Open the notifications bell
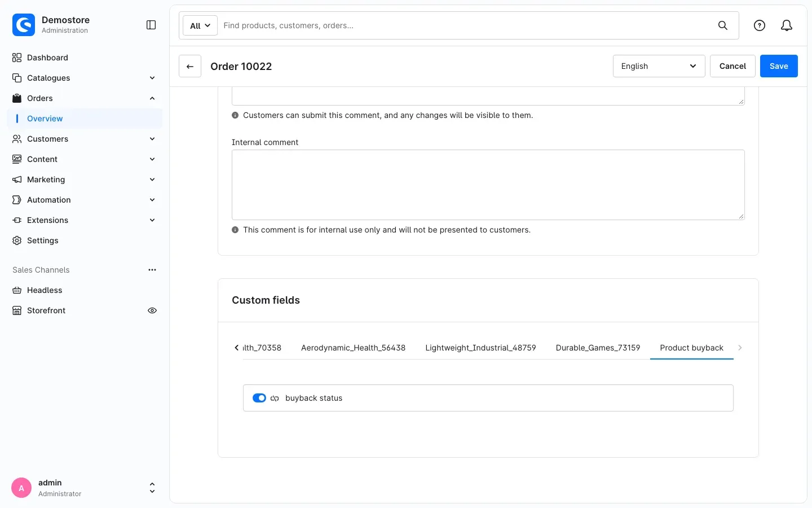This screenshot has width=812, height=508. [787, 25]
